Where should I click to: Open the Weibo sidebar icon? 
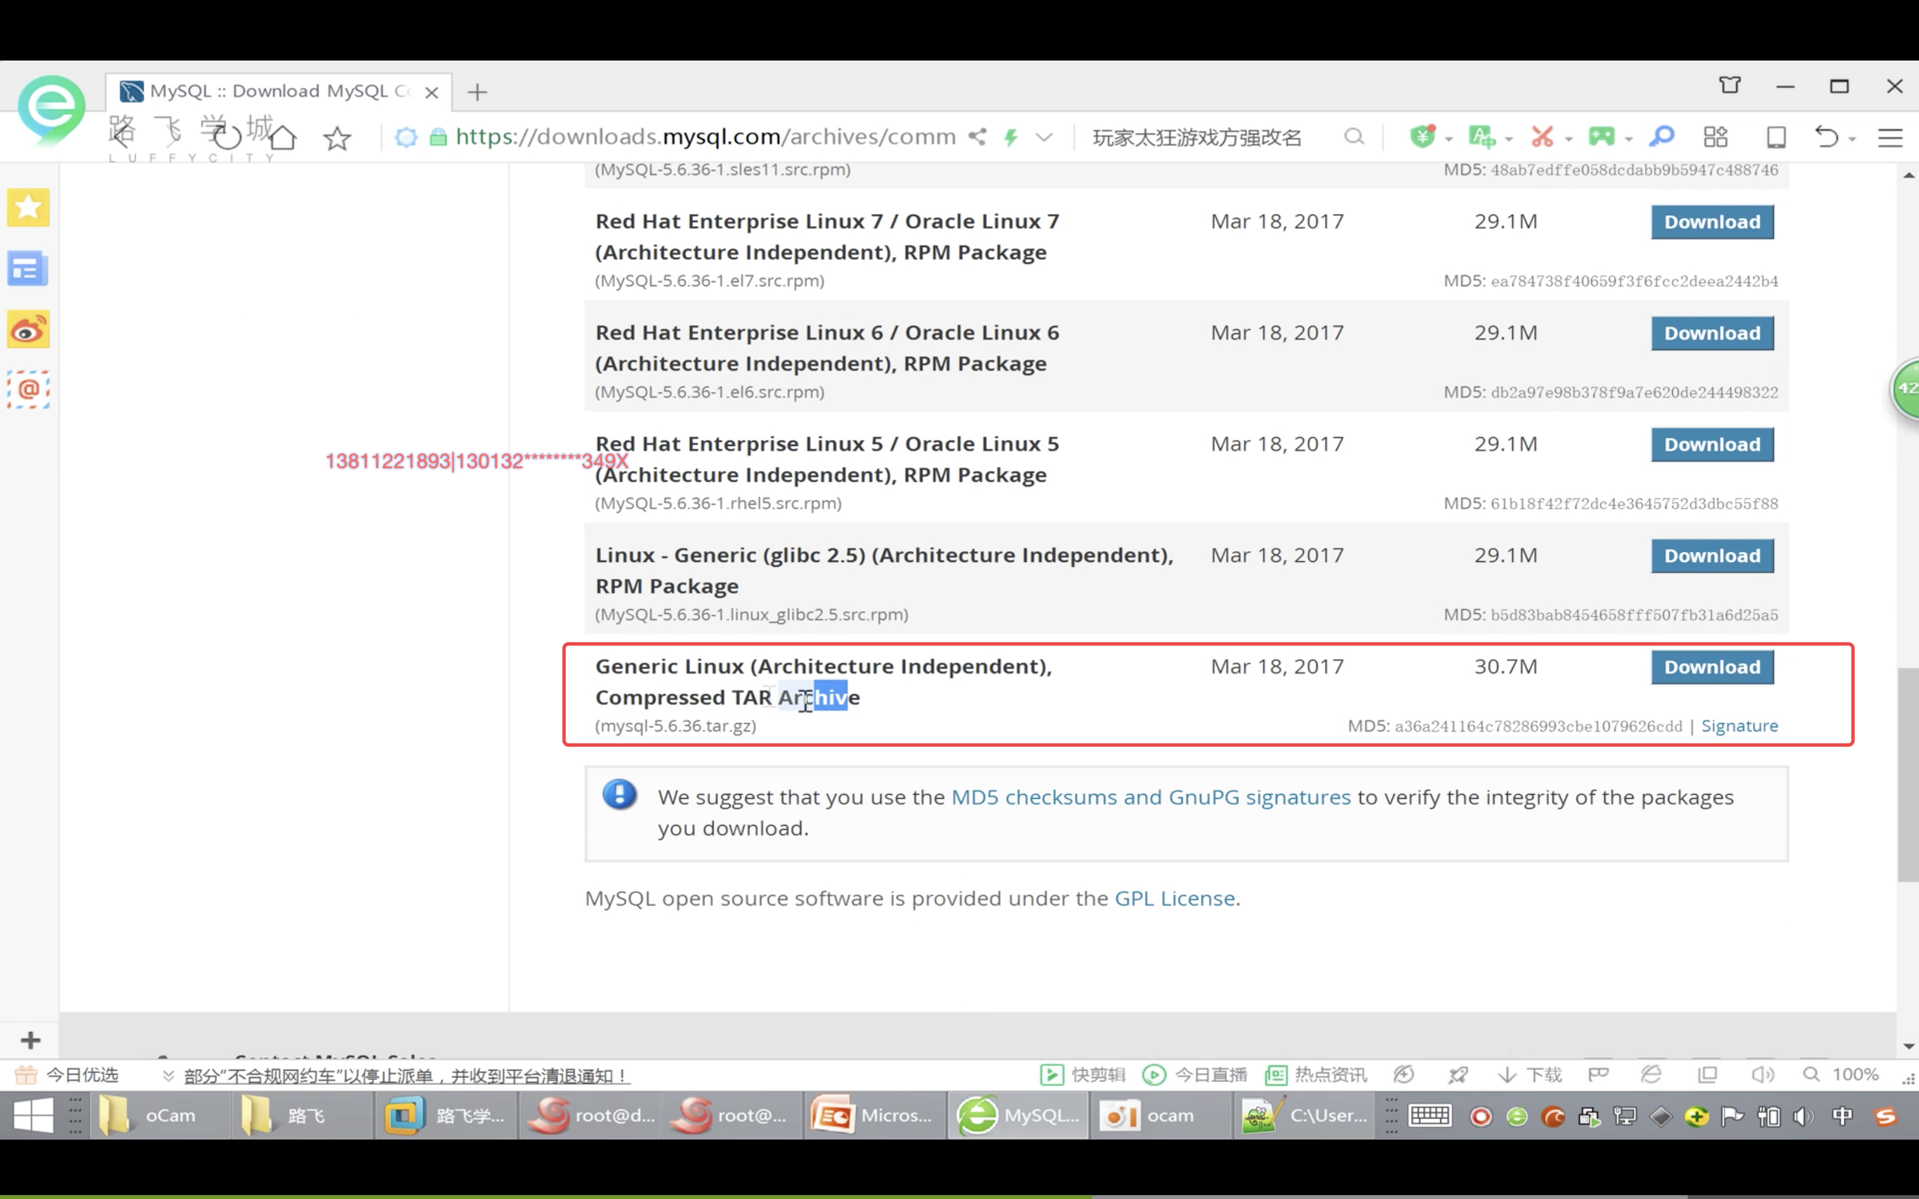29,329
